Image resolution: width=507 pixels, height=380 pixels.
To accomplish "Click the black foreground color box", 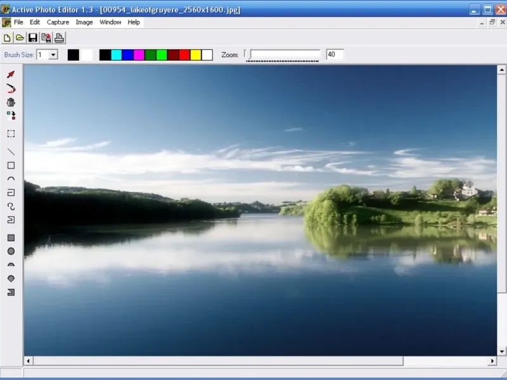I will 74,55.
